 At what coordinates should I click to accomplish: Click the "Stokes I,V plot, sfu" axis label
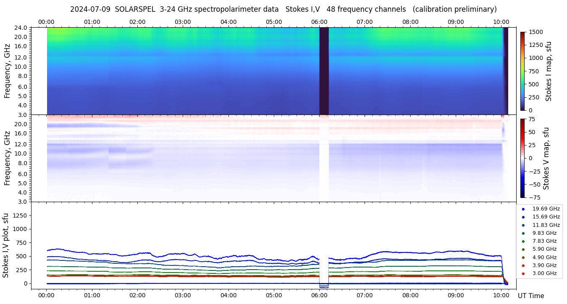[x=6, y=245]
